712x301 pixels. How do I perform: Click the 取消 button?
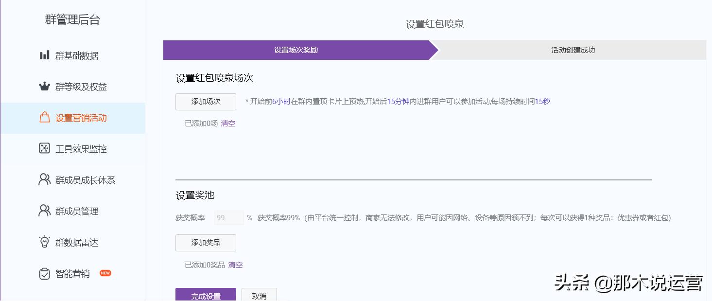point(259,295)
